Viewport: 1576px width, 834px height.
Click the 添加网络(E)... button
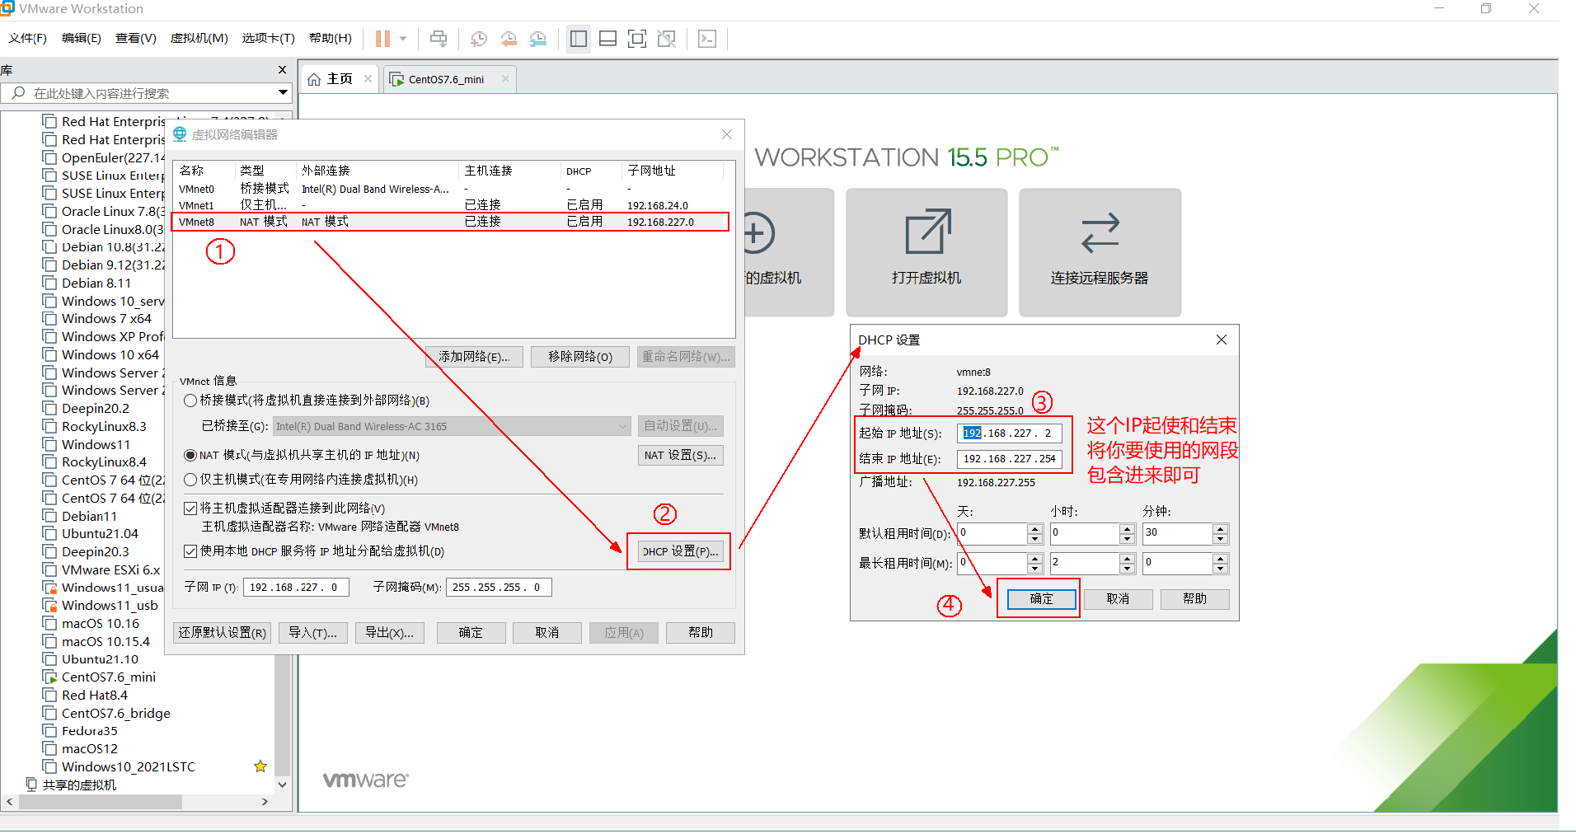click(x=474, y=357)
